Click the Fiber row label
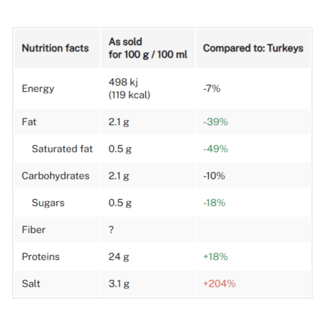The width and height of the screenshot is (325, 325). pos(33,230)
